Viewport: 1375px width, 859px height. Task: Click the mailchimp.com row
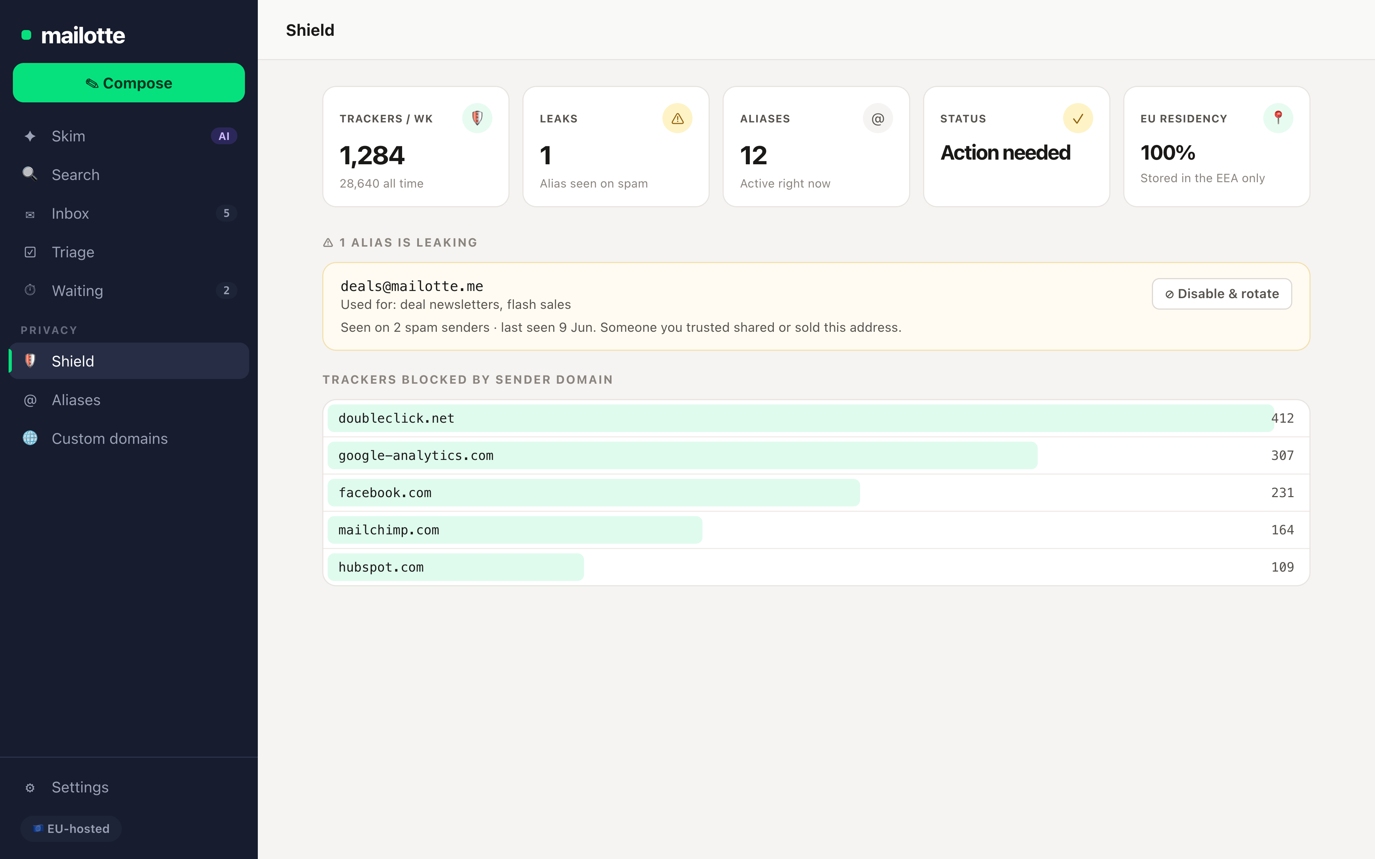(x=816, y=530)
